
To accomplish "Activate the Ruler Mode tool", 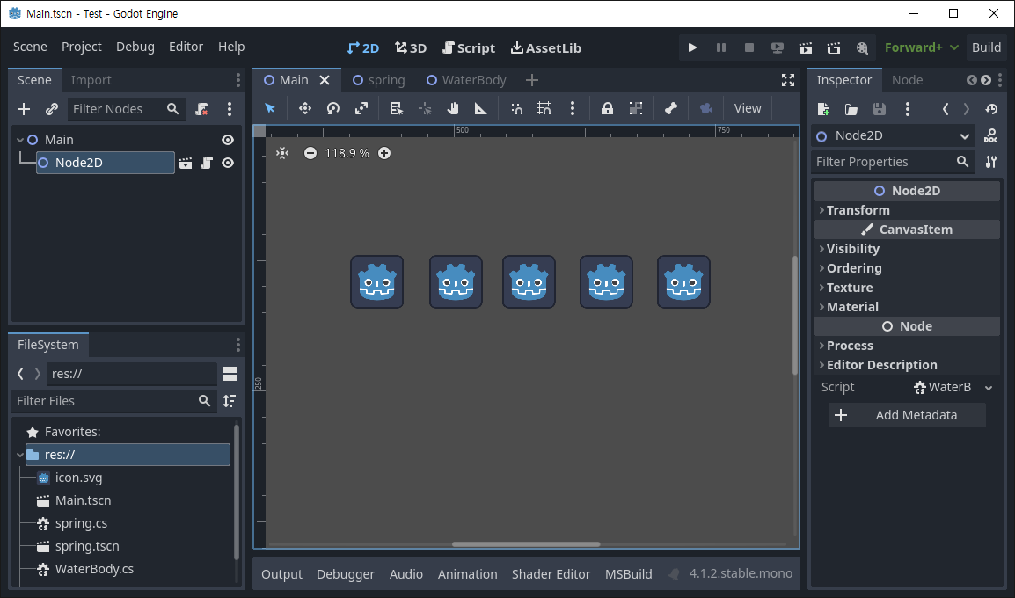I will [x=481, y=108].
